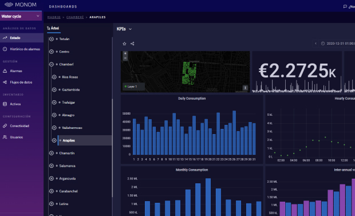Image resolution: width=355 pixels, height=216 pixels.
Task: Open Flujos de datos in the sidebar
Action: pos(22,83)
